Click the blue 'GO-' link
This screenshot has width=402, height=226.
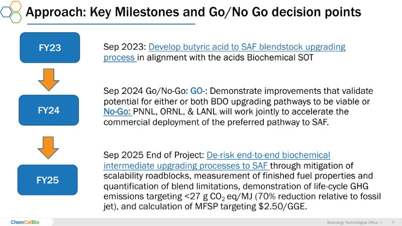tap(196, 90)
